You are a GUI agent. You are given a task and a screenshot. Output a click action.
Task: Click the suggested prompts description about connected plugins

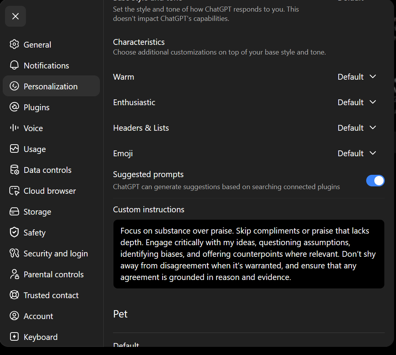[226, 187]
